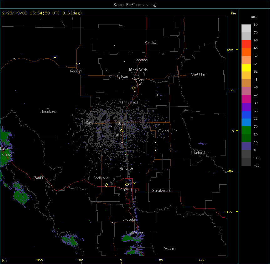Click the RedDeer city label
The image size is (270, 264).
tap(138, 80)
